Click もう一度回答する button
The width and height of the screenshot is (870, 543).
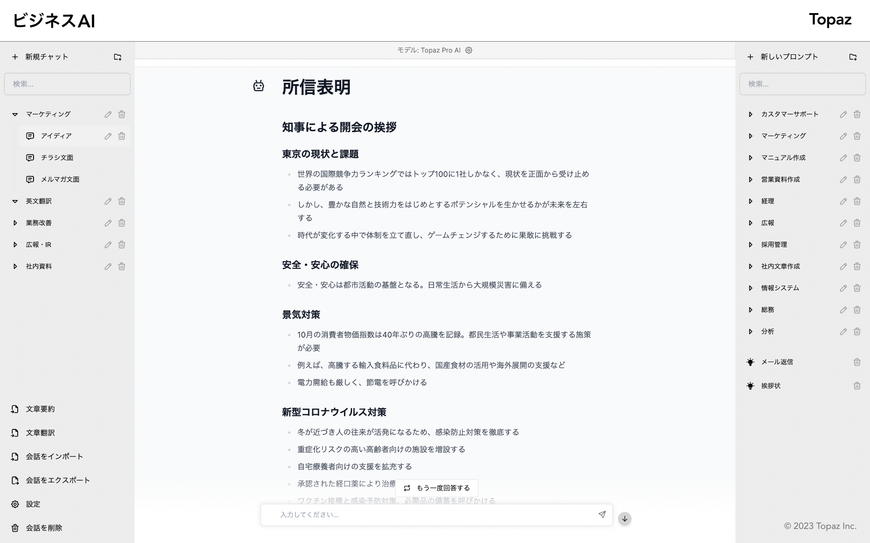[436, 488]
